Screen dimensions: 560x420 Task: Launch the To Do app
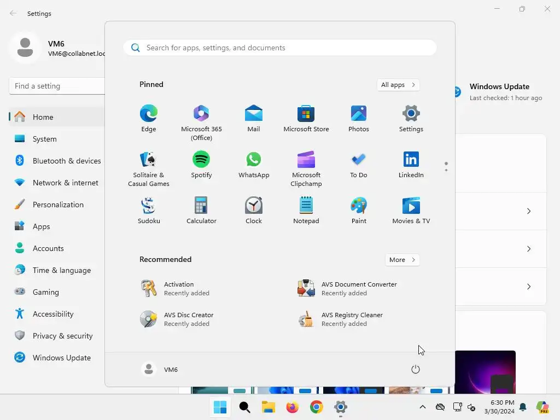coord(359,164)
